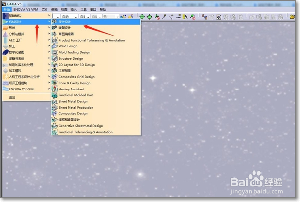Click axis icon with red prohibition mark

point(157,17)
